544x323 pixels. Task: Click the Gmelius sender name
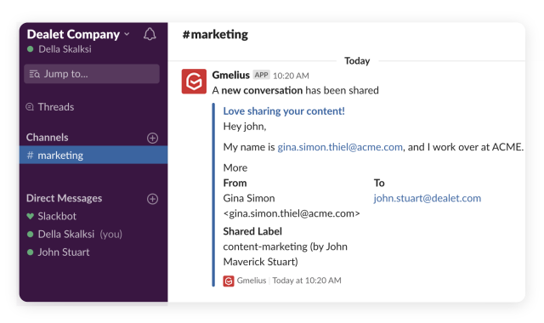tap(230, 75)
